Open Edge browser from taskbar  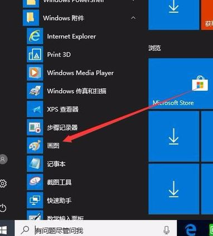191,230
